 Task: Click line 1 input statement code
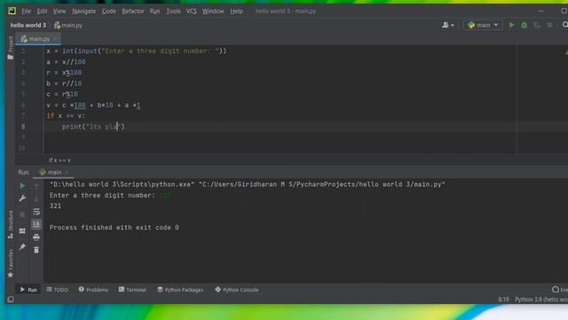click(x=136, y=52)
